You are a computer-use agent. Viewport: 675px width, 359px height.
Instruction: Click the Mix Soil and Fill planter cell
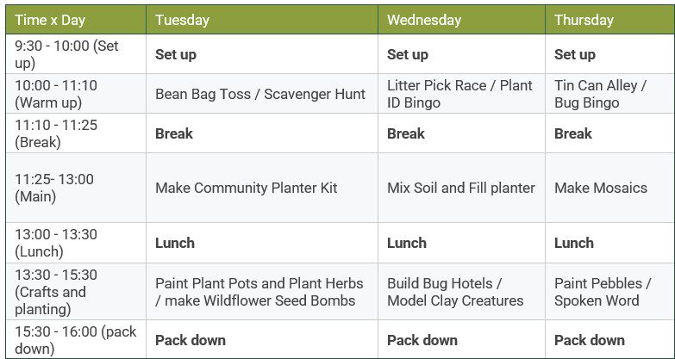(x=460, y=188)
